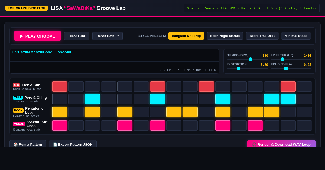Click the LISA SaWaDiKa Groove Lab title
The height and width of the screenshot is (170, 325).
(x=88, y=8)
